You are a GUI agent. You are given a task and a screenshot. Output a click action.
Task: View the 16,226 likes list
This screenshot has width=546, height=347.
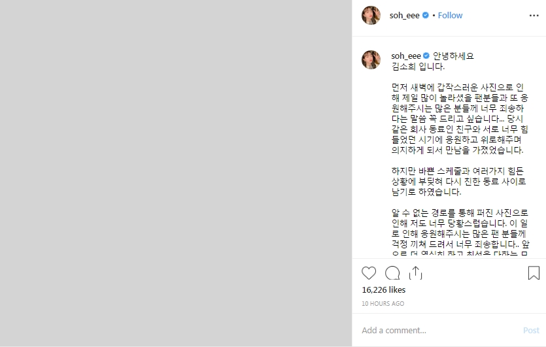point(383,289)
